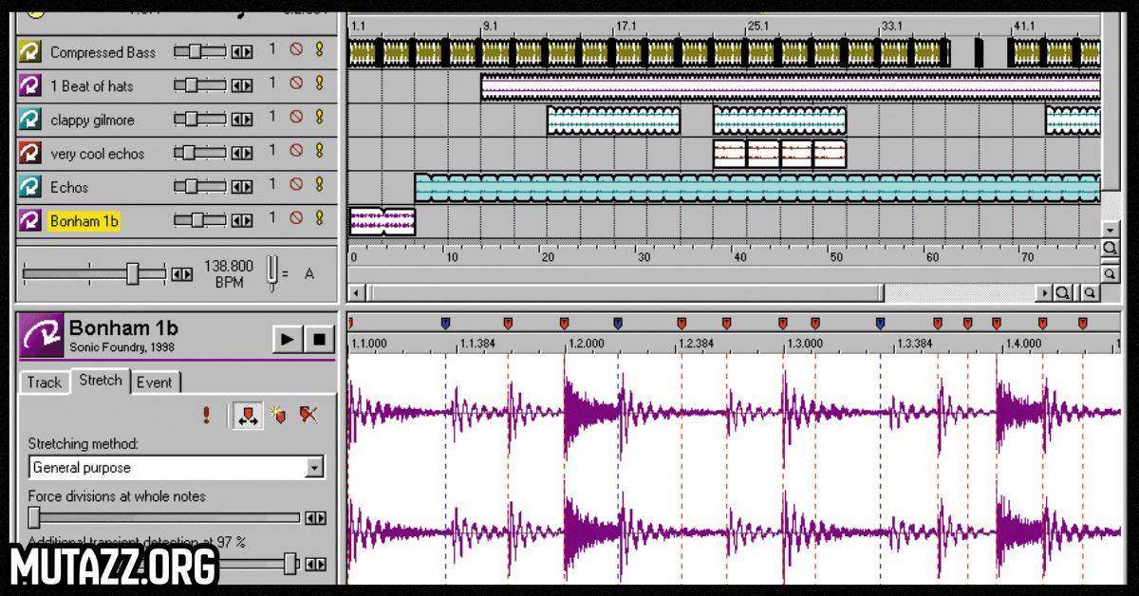Mute the Echos track
The width and height of the screenshot is (1139, 596).
point(296,185)
